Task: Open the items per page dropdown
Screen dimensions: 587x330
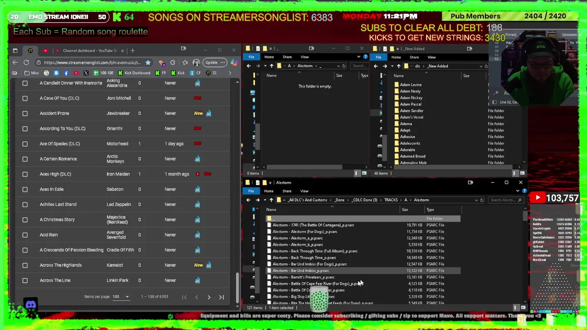Action: click(121, 297)
